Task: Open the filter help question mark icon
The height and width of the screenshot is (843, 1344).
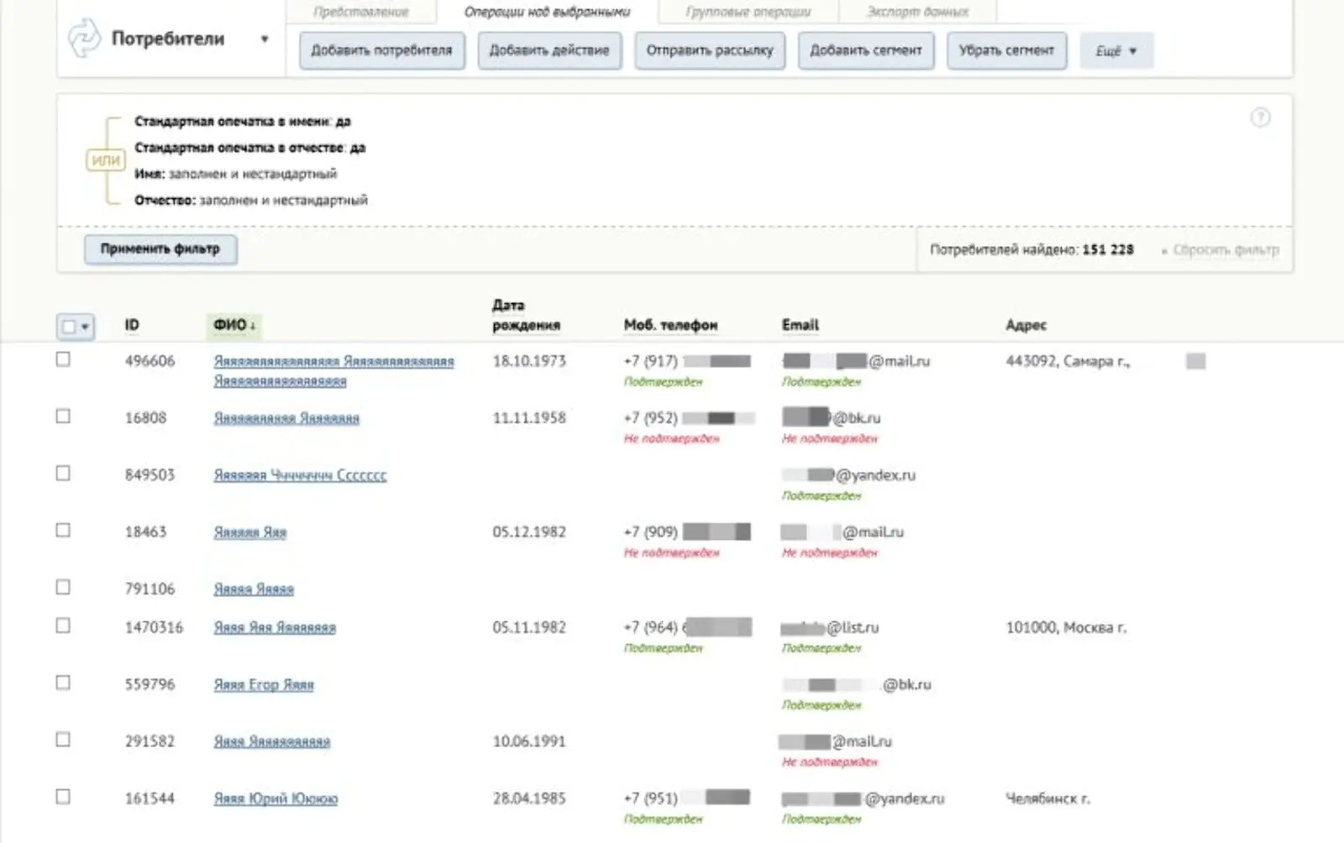Action: pos(1260,118)
